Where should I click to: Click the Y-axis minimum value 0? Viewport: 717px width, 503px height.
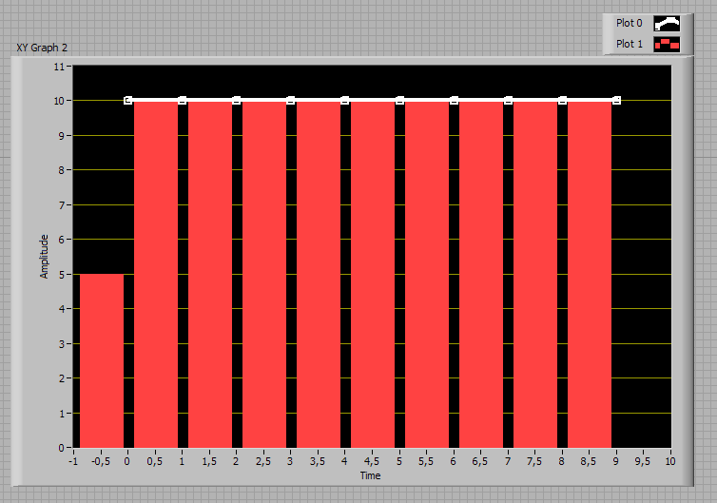pyautogui.click(x=61, y=448)
